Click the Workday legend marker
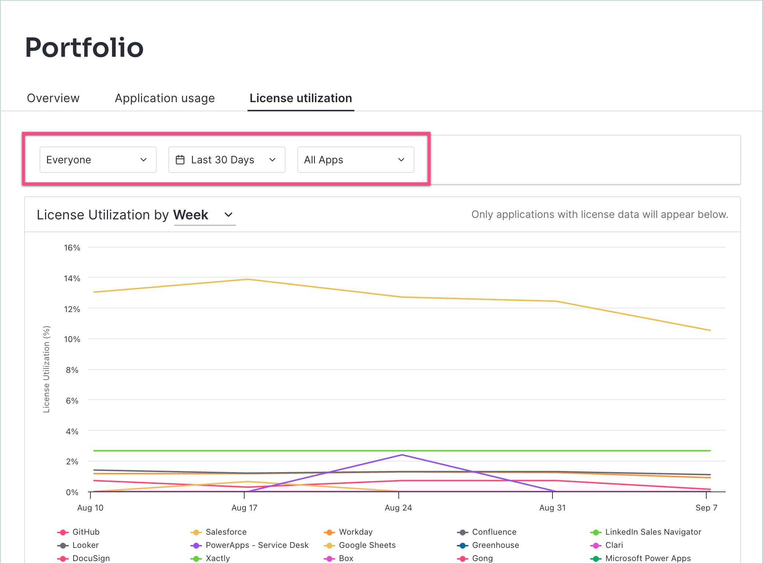The width and height of the screenshot is (763, 564). pyautogui.click(x=329, y=532)
